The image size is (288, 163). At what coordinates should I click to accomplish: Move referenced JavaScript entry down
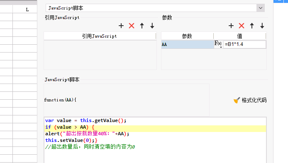pos(152,26)
